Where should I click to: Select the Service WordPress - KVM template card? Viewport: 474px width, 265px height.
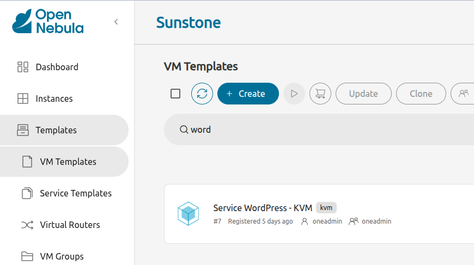point(327,214)
